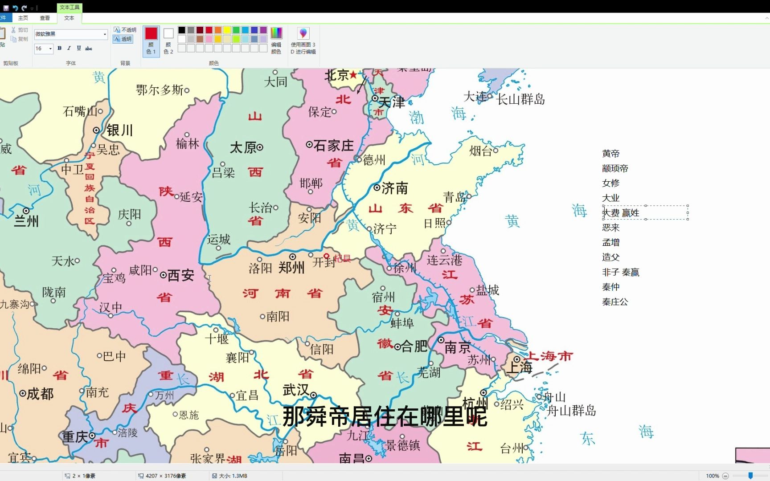Toggle Strikethrough formatting
The image size is (770, 481).
[x=89, y=48]
